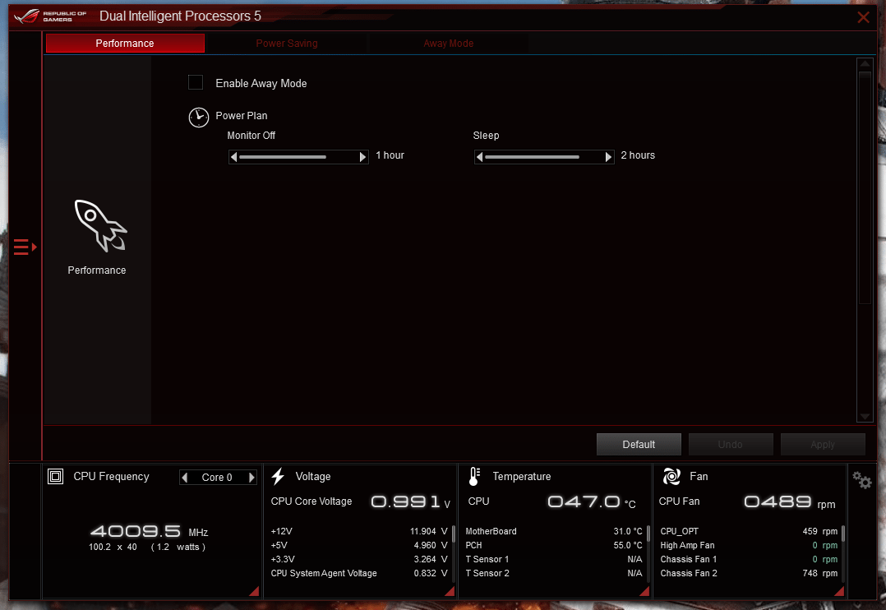Select next core with right arrow
Image resolution: width=886 pixels, height=610 pixels.
point(251,478)
